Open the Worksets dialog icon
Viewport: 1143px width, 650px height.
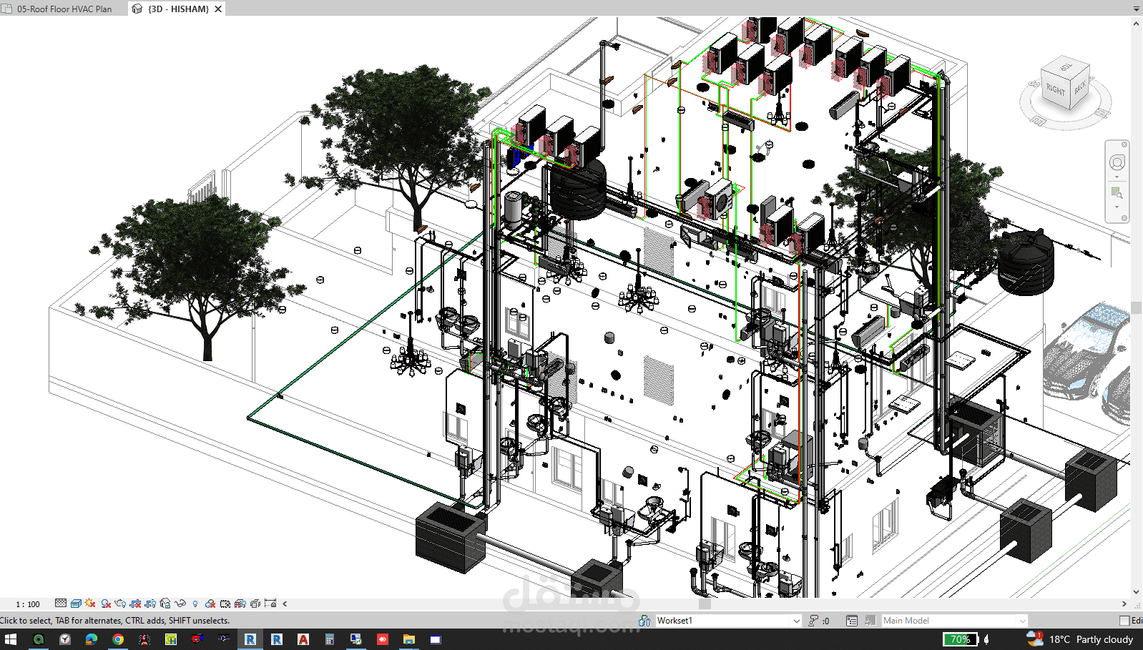click(x=644, y=621)
